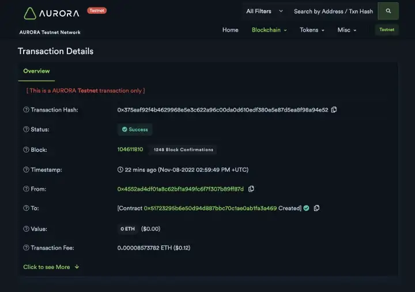Click the Transaction Details heading
Image resolution: width=415 pixels, height=292 pixels.
pos(55,51)
